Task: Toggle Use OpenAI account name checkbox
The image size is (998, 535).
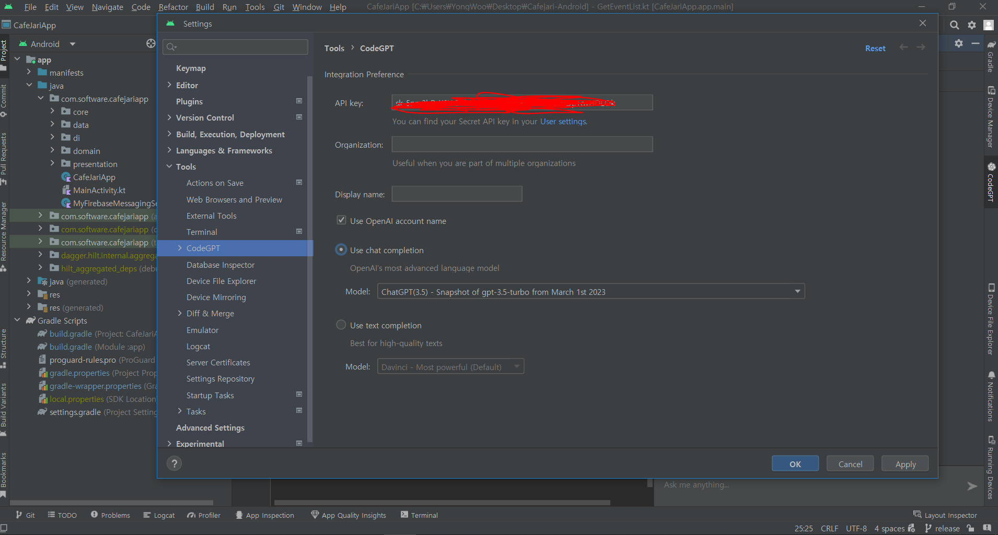Action: [341, 220]
